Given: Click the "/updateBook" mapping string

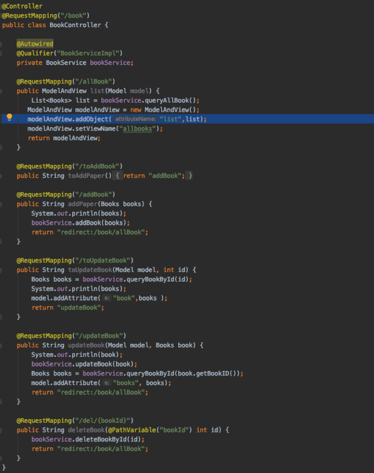Looking at the screenshot, I should point(99,336).
